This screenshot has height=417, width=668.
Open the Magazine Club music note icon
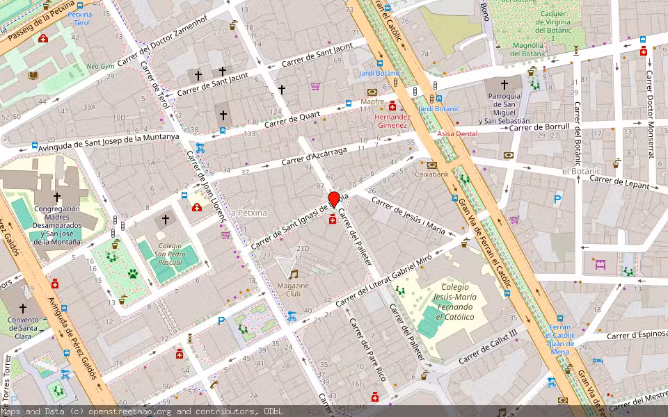293,275
